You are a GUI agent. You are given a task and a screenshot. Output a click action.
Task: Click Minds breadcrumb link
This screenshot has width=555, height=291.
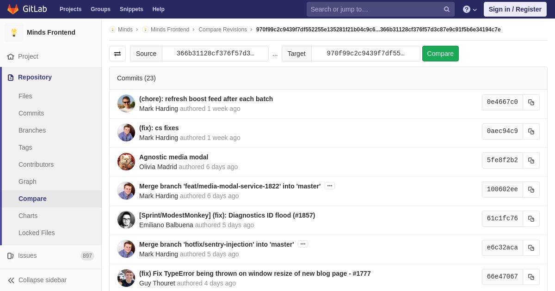[x=125, y=30]
